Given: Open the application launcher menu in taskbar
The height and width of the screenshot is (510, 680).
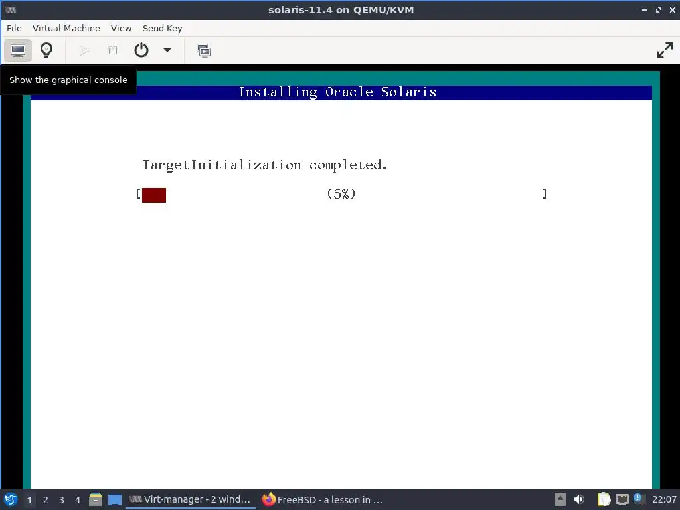Looking at the screenshot, I should coord(11,499).
